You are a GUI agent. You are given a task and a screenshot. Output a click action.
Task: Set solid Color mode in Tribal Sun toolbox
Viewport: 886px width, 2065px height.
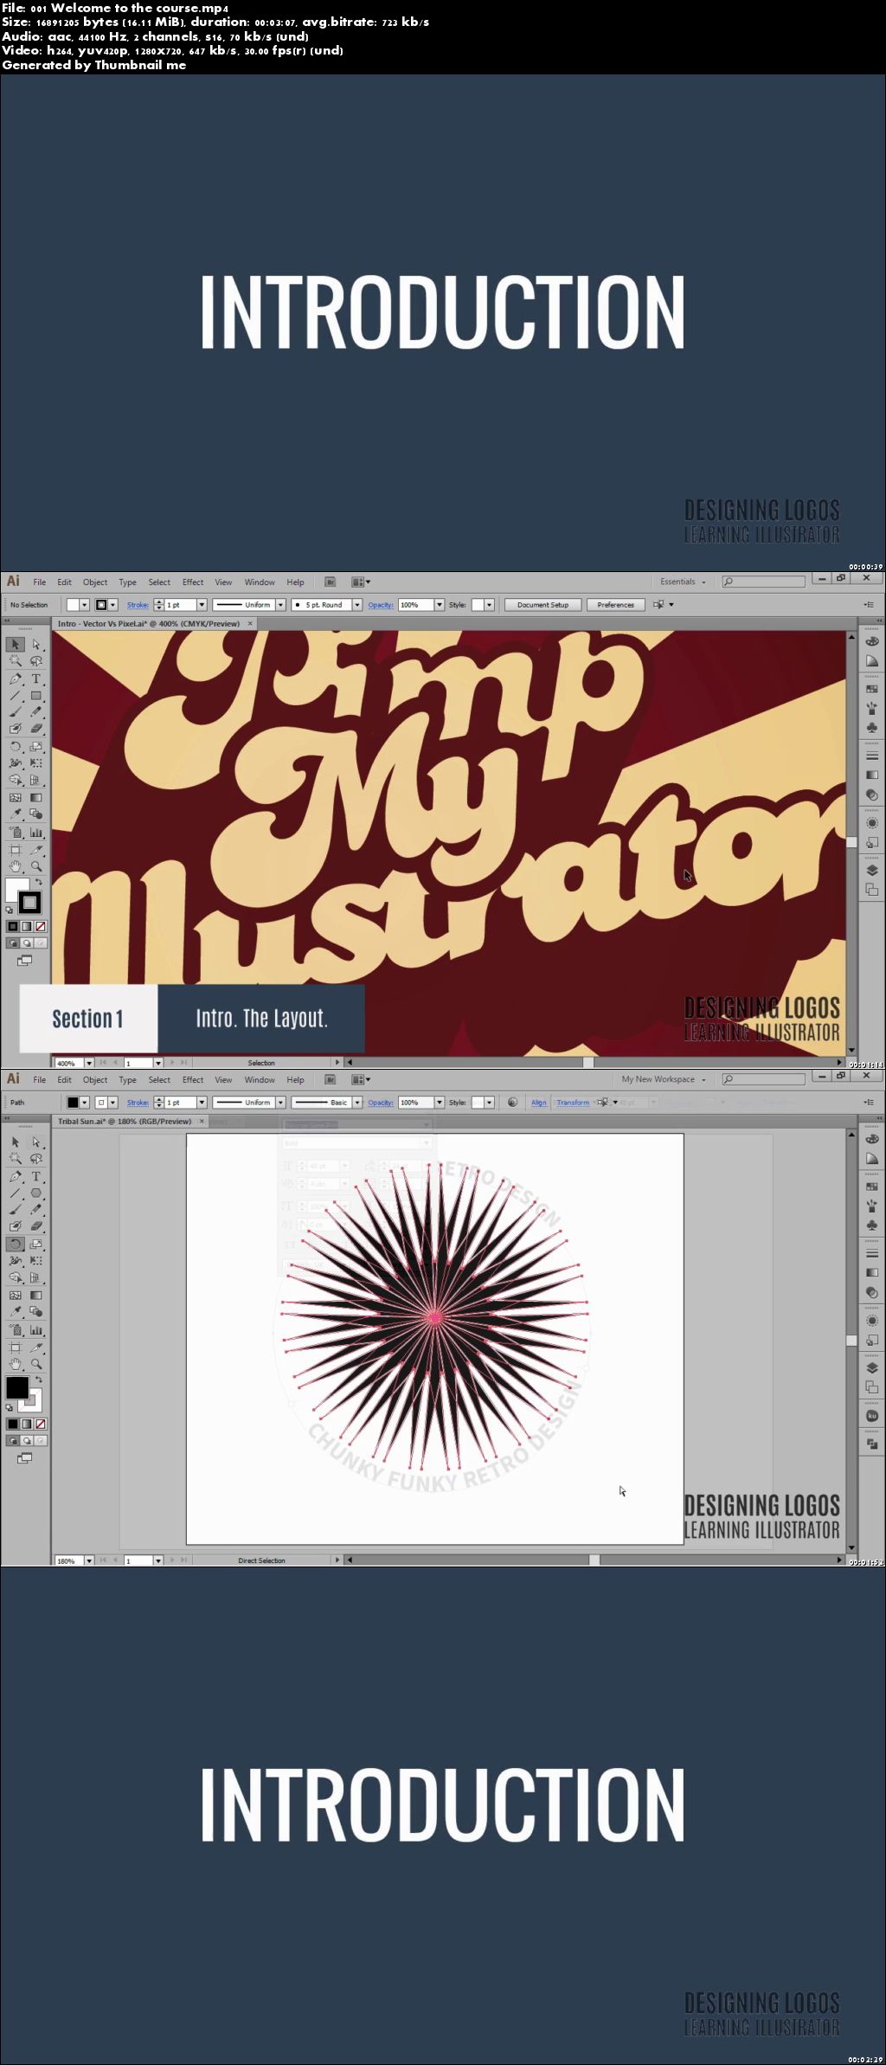click(13, 1424)
